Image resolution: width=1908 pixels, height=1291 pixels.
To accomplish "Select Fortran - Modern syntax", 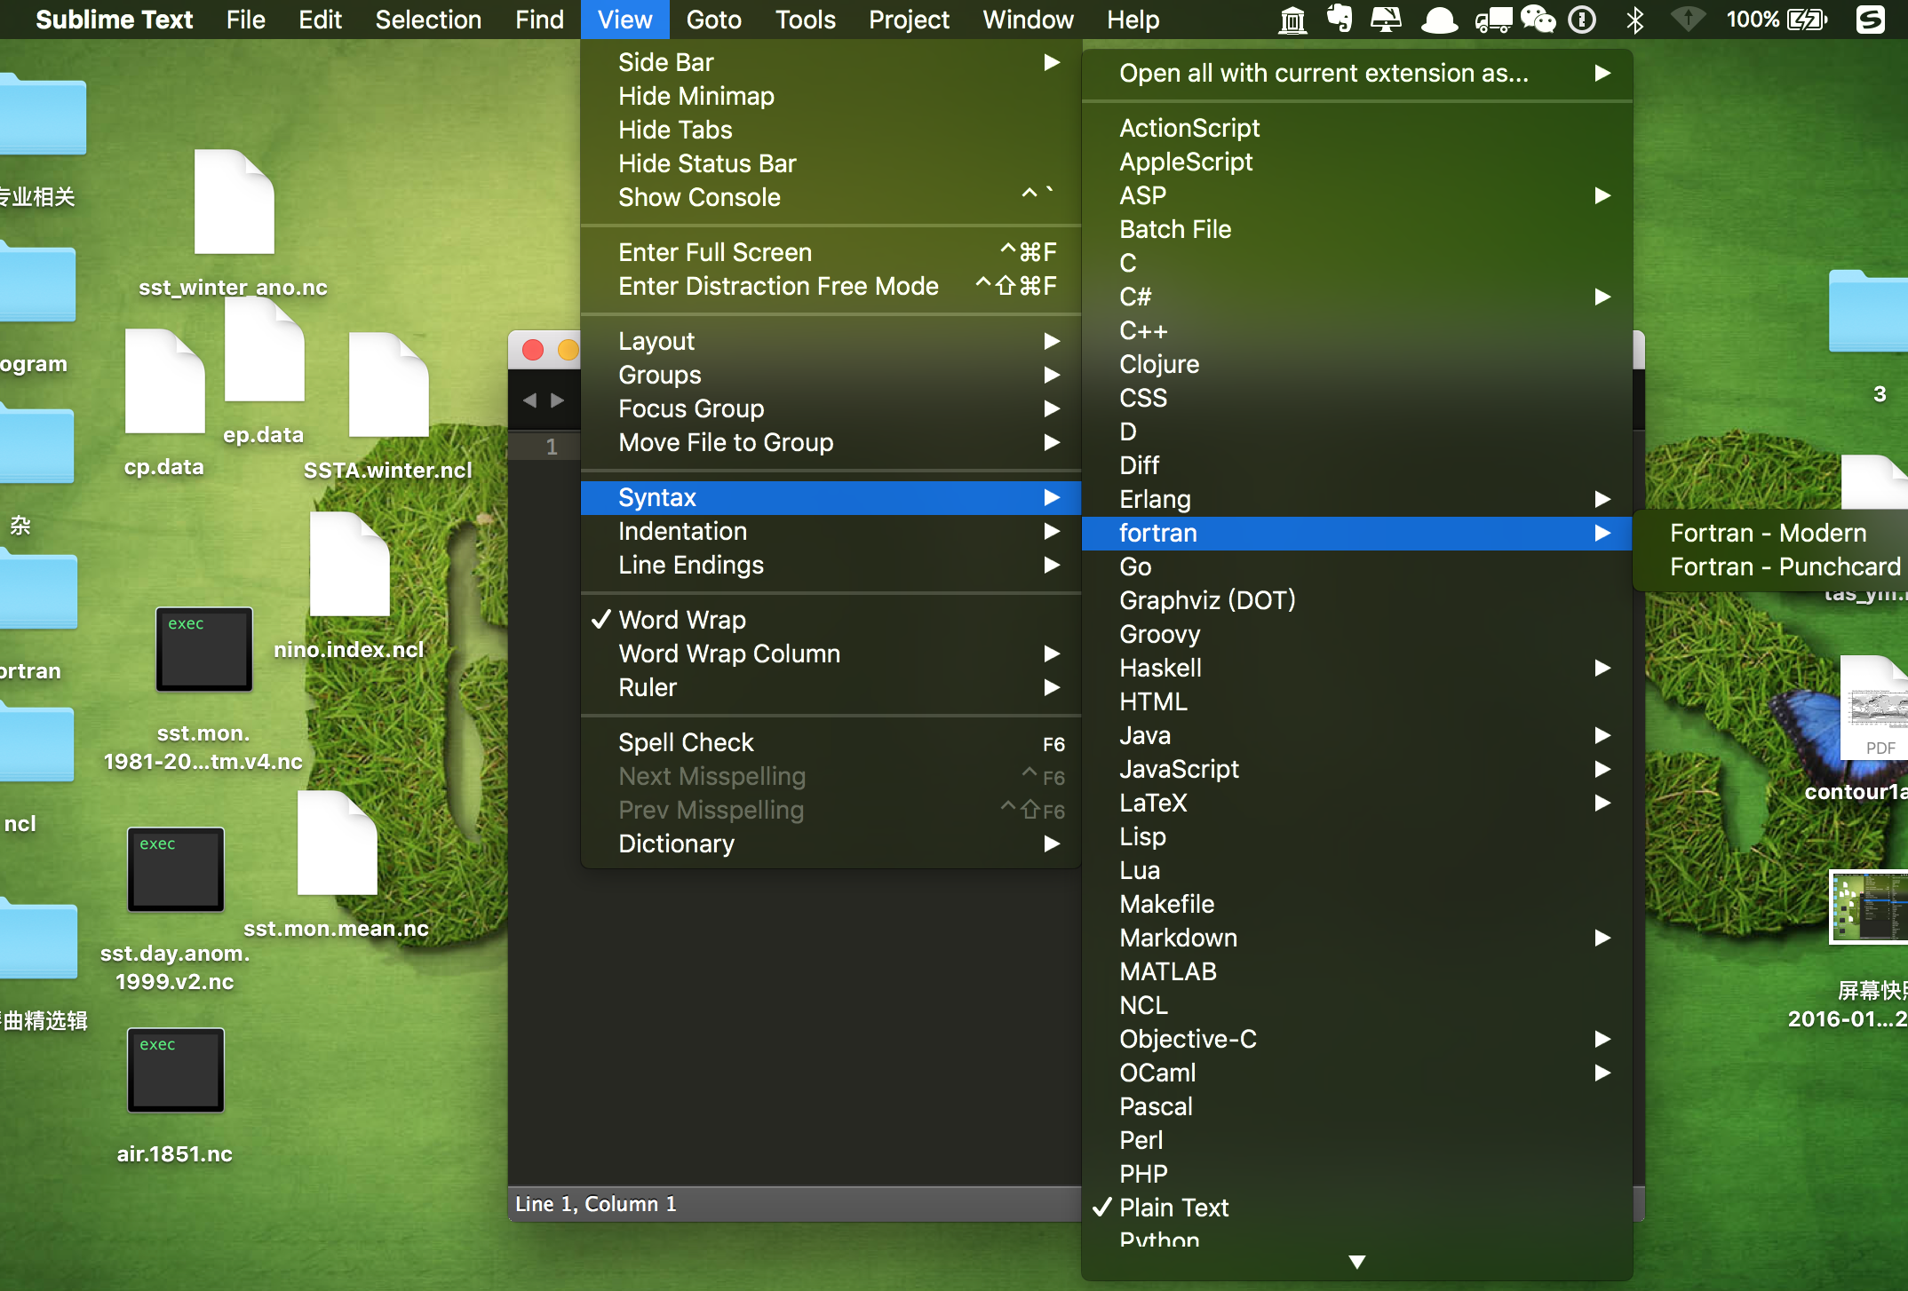I will point(1768,533).
